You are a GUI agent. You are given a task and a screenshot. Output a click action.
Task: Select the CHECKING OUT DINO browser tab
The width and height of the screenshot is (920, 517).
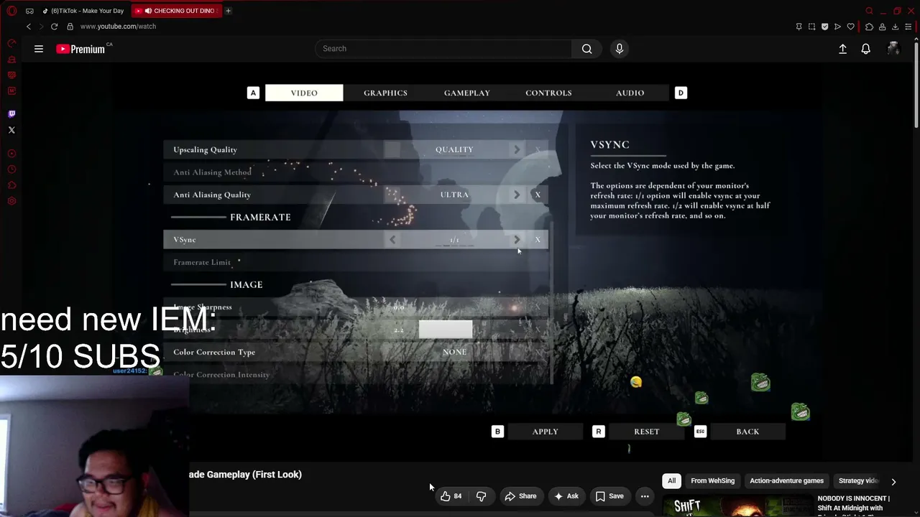click(x=175, y=11)
